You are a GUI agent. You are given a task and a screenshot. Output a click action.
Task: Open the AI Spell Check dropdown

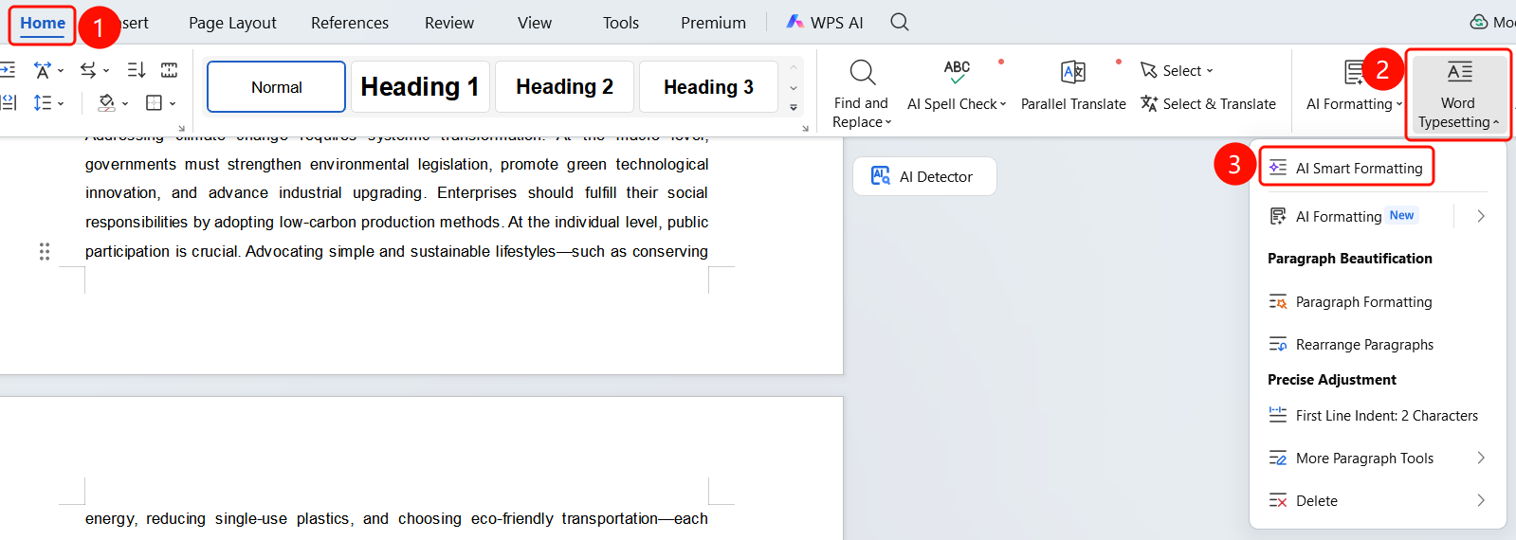(x=1003, y=104)
